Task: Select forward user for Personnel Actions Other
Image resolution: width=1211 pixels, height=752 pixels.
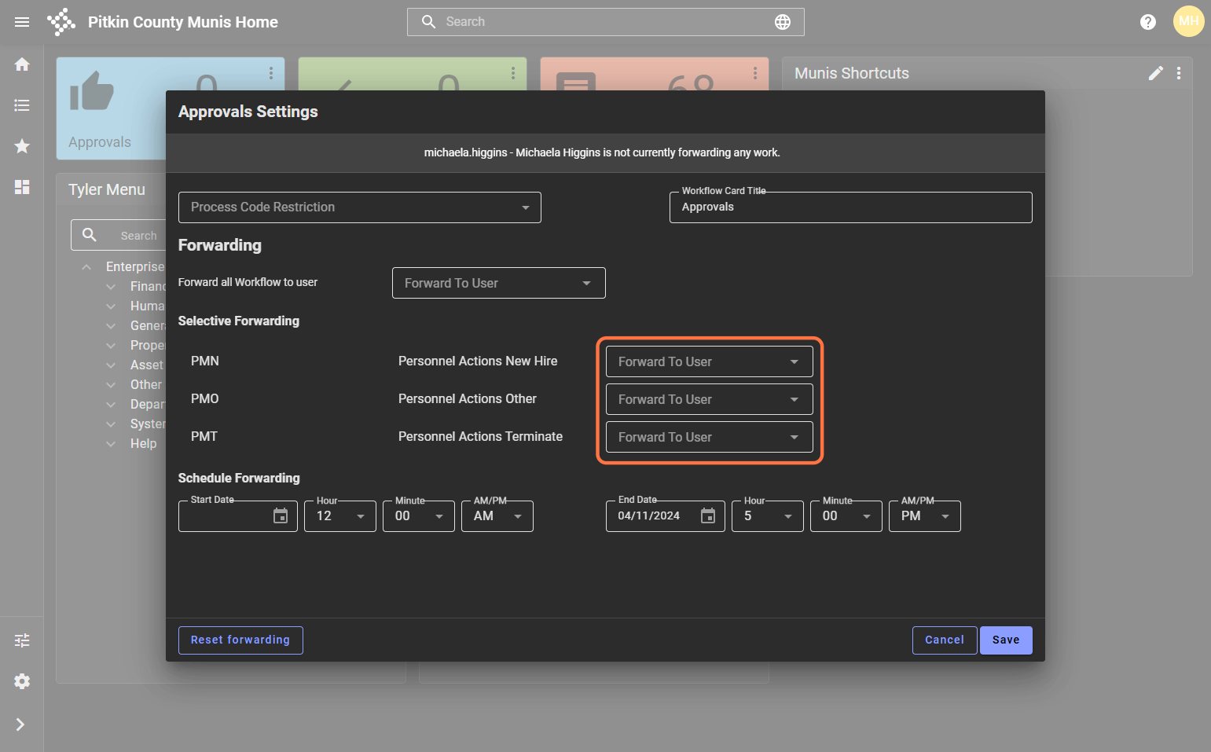Action: pos(710,399)
